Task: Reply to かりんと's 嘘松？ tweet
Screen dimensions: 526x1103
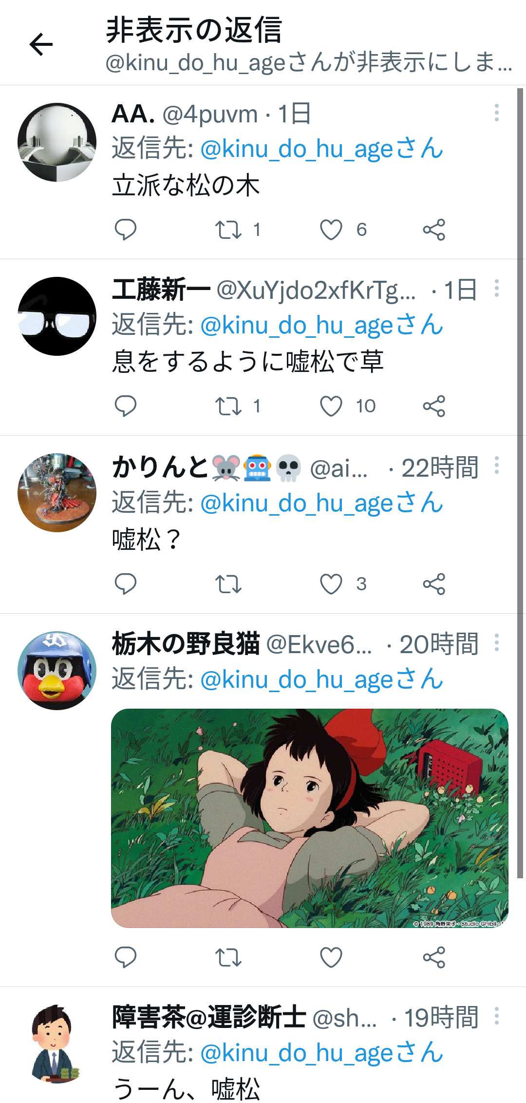Action: (125, 583)
